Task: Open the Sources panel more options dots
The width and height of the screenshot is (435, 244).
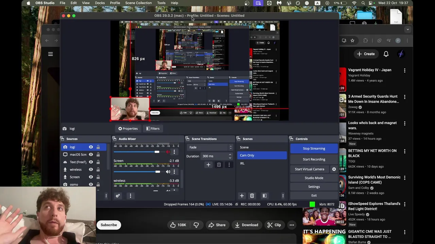Action: 106,196
